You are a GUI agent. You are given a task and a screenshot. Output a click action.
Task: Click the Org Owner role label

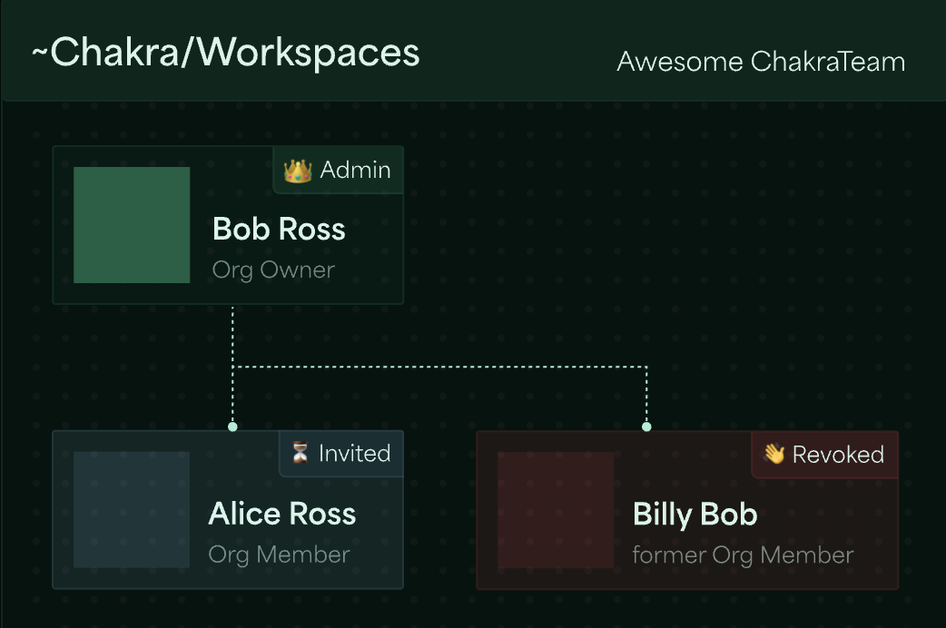273,270
